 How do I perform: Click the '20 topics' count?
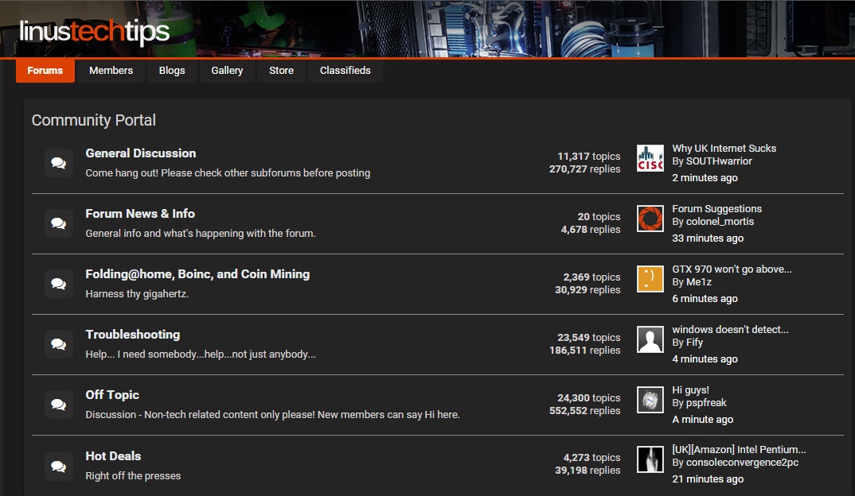(599, 217)
